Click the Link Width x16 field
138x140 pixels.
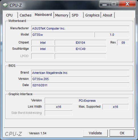[x=59, y=107]
